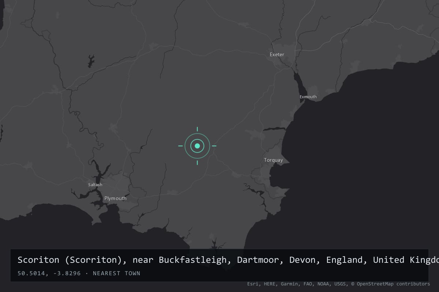Click the Torquay label on map
Image resolution: width=439 pixels, height=292 pixels.
273,160
